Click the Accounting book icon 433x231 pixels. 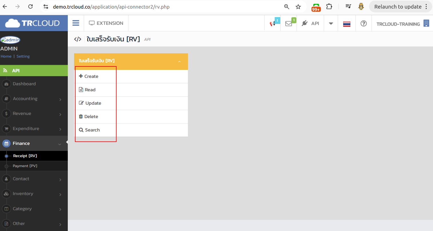pos(6,99)
